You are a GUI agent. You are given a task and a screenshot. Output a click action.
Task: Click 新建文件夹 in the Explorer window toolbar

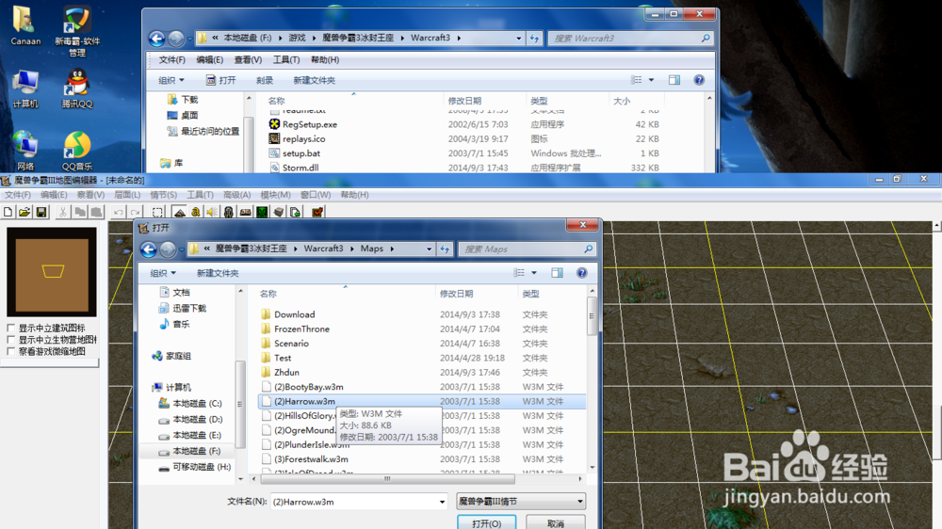point(314,80)
